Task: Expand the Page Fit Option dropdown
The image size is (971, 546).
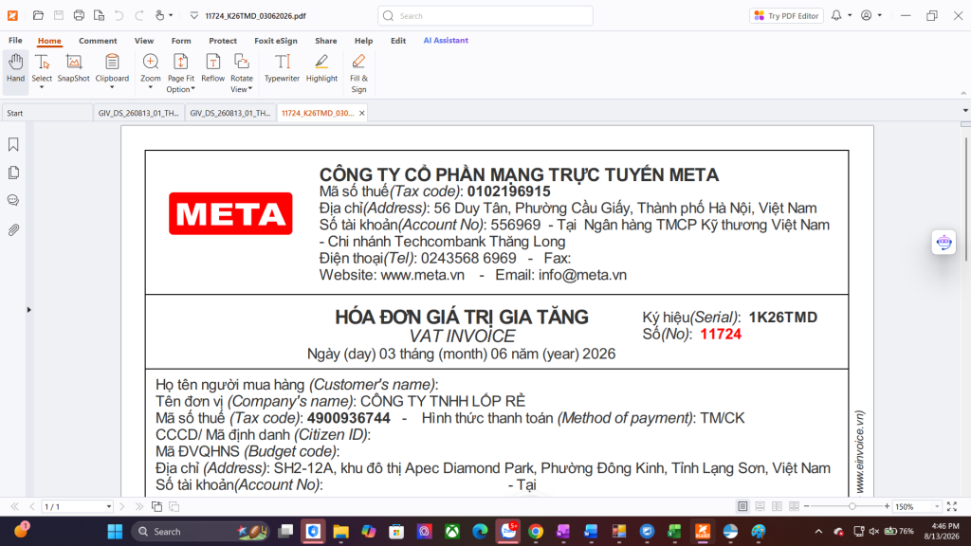Action: pyautogui.click(x=192, y=89)
